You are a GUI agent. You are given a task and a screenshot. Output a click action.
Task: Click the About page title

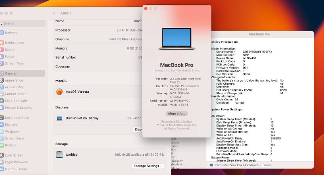65,13
